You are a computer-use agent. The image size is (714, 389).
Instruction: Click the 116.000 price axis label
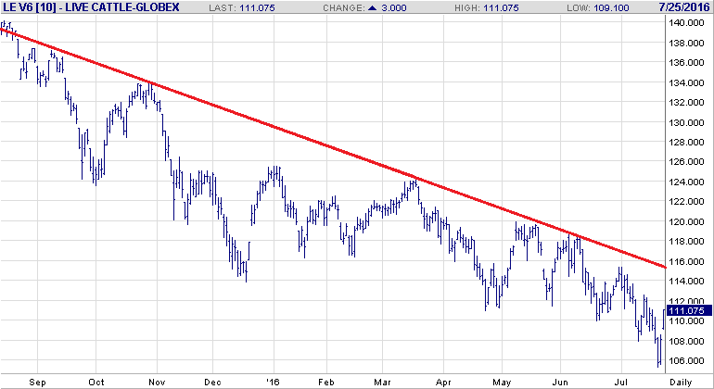[688, 261]
